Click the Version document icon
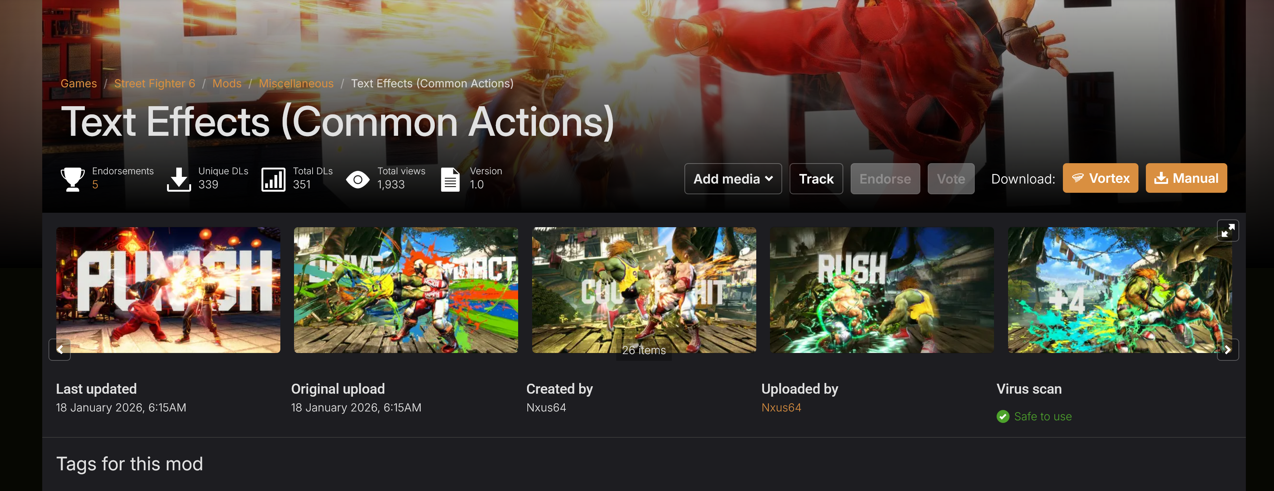 [x=450, y=179]
